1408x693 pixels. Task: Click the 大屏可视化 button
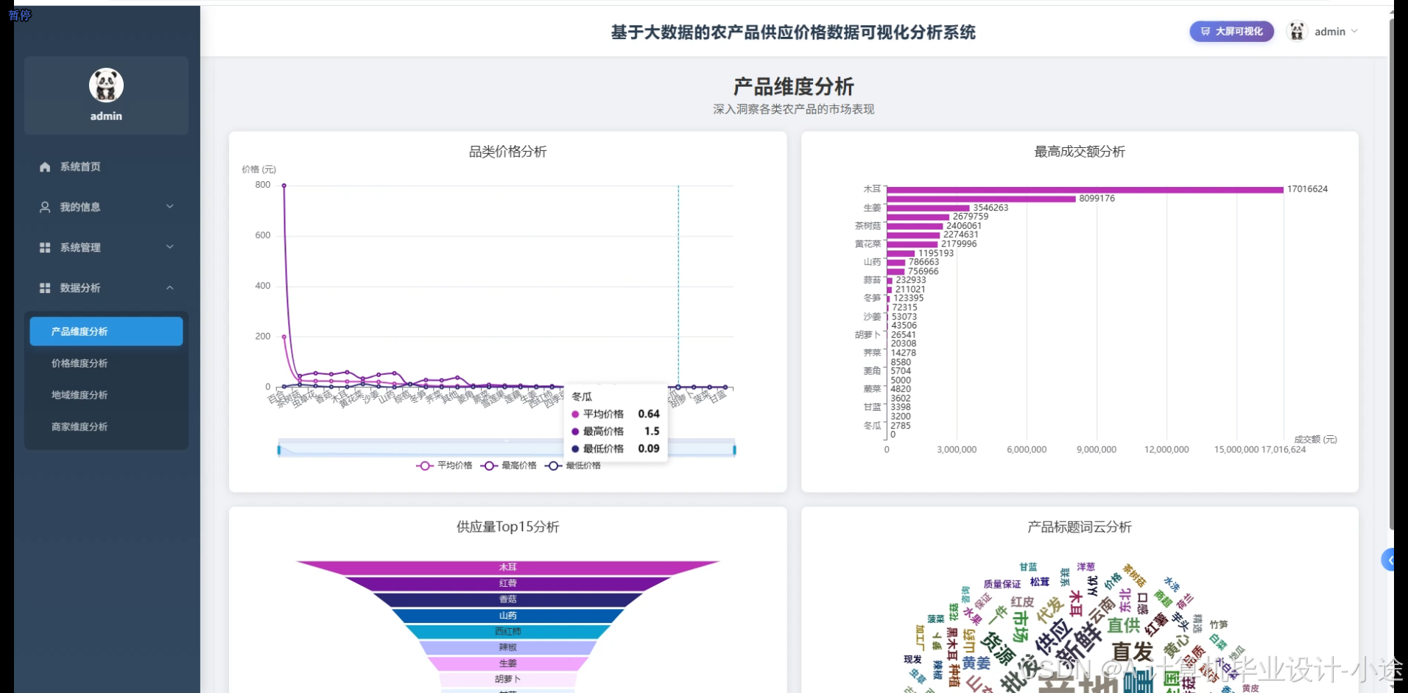click(1231, 31)
